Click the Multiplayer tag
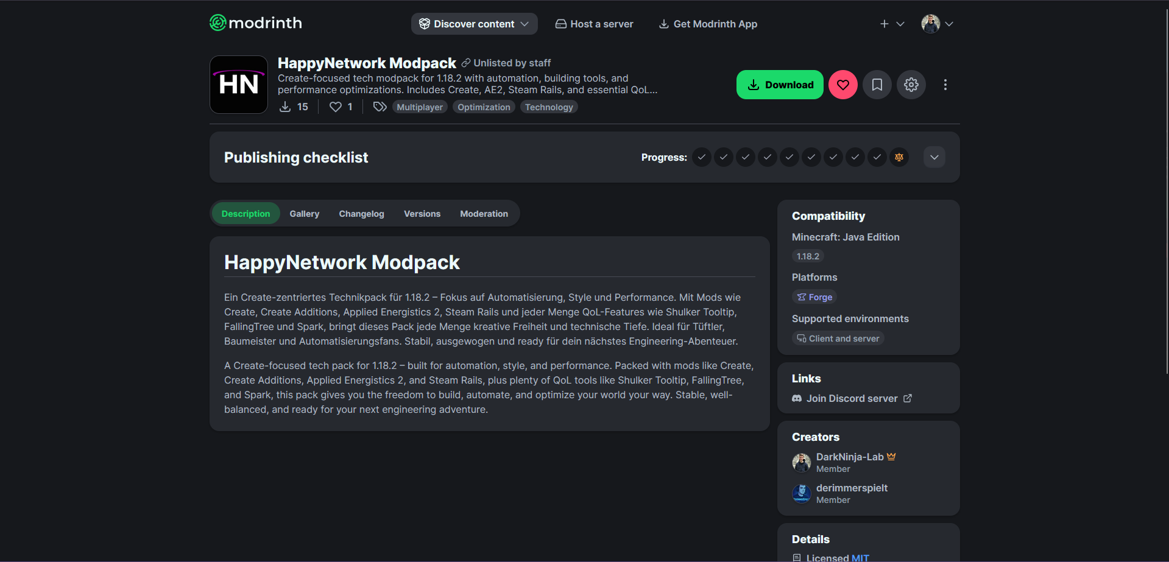 [420, 107]
